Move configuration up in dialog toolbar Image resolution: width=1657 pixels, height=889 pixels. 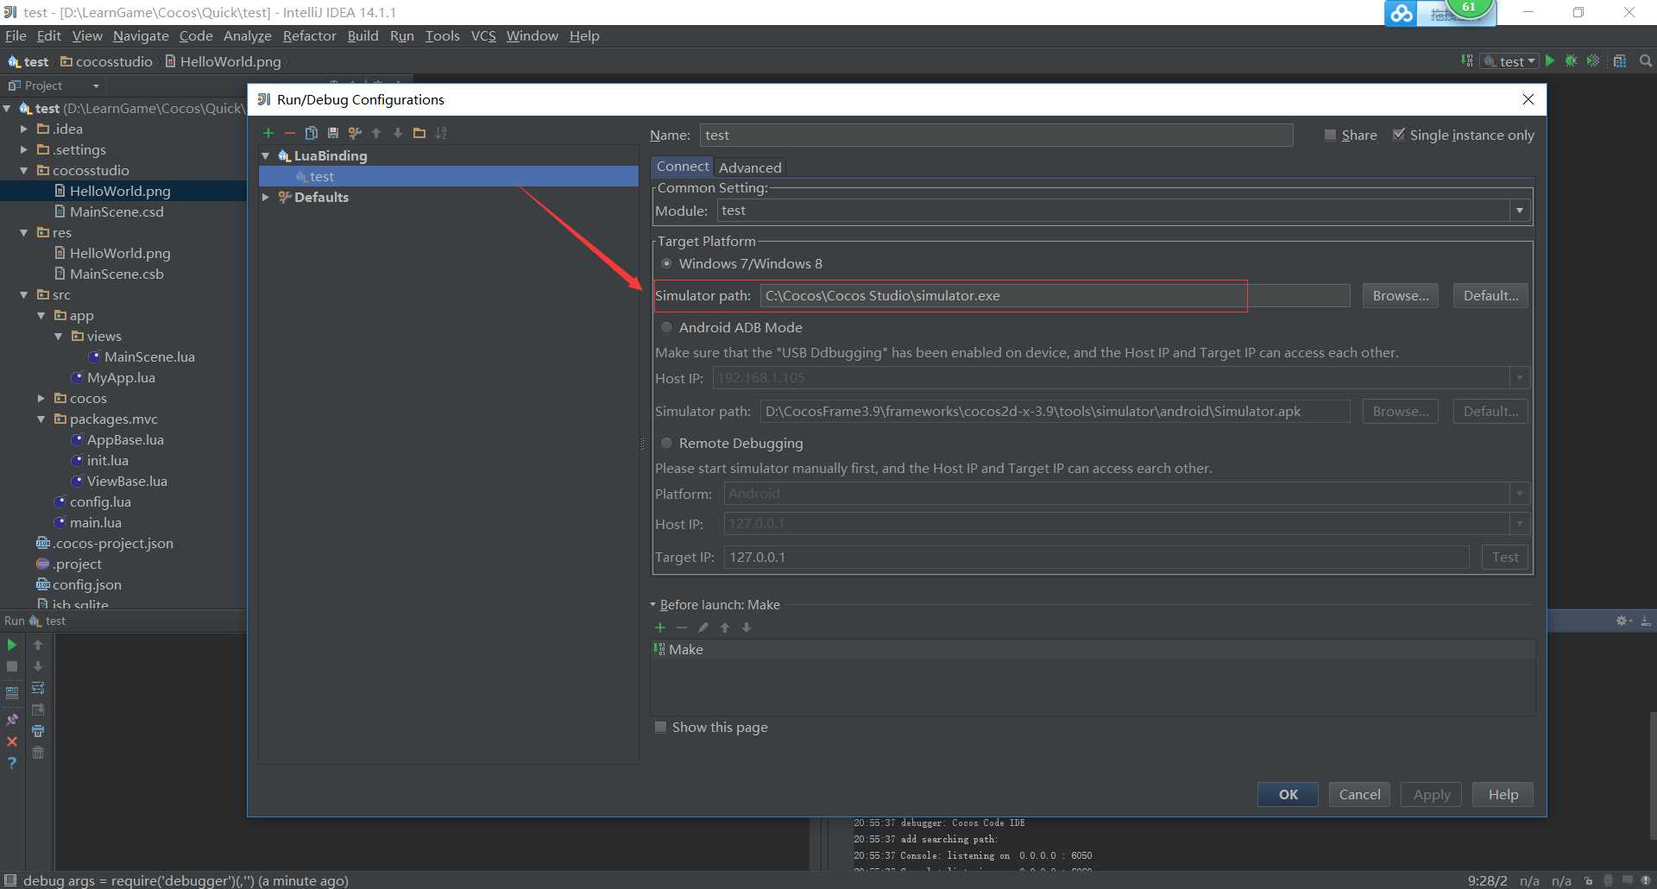(376, 133)
